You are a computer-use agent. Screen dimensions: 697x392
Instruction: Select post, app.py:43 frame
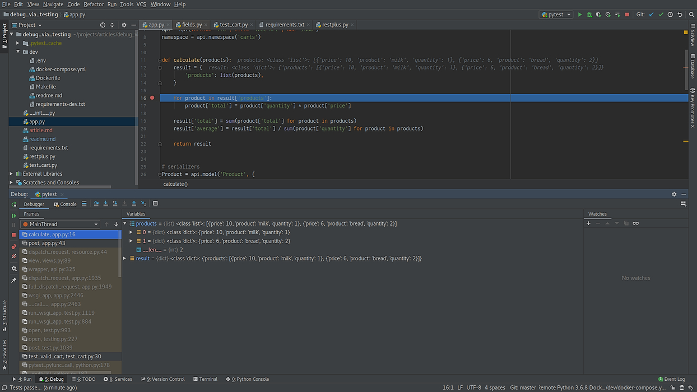pos(69,243)
